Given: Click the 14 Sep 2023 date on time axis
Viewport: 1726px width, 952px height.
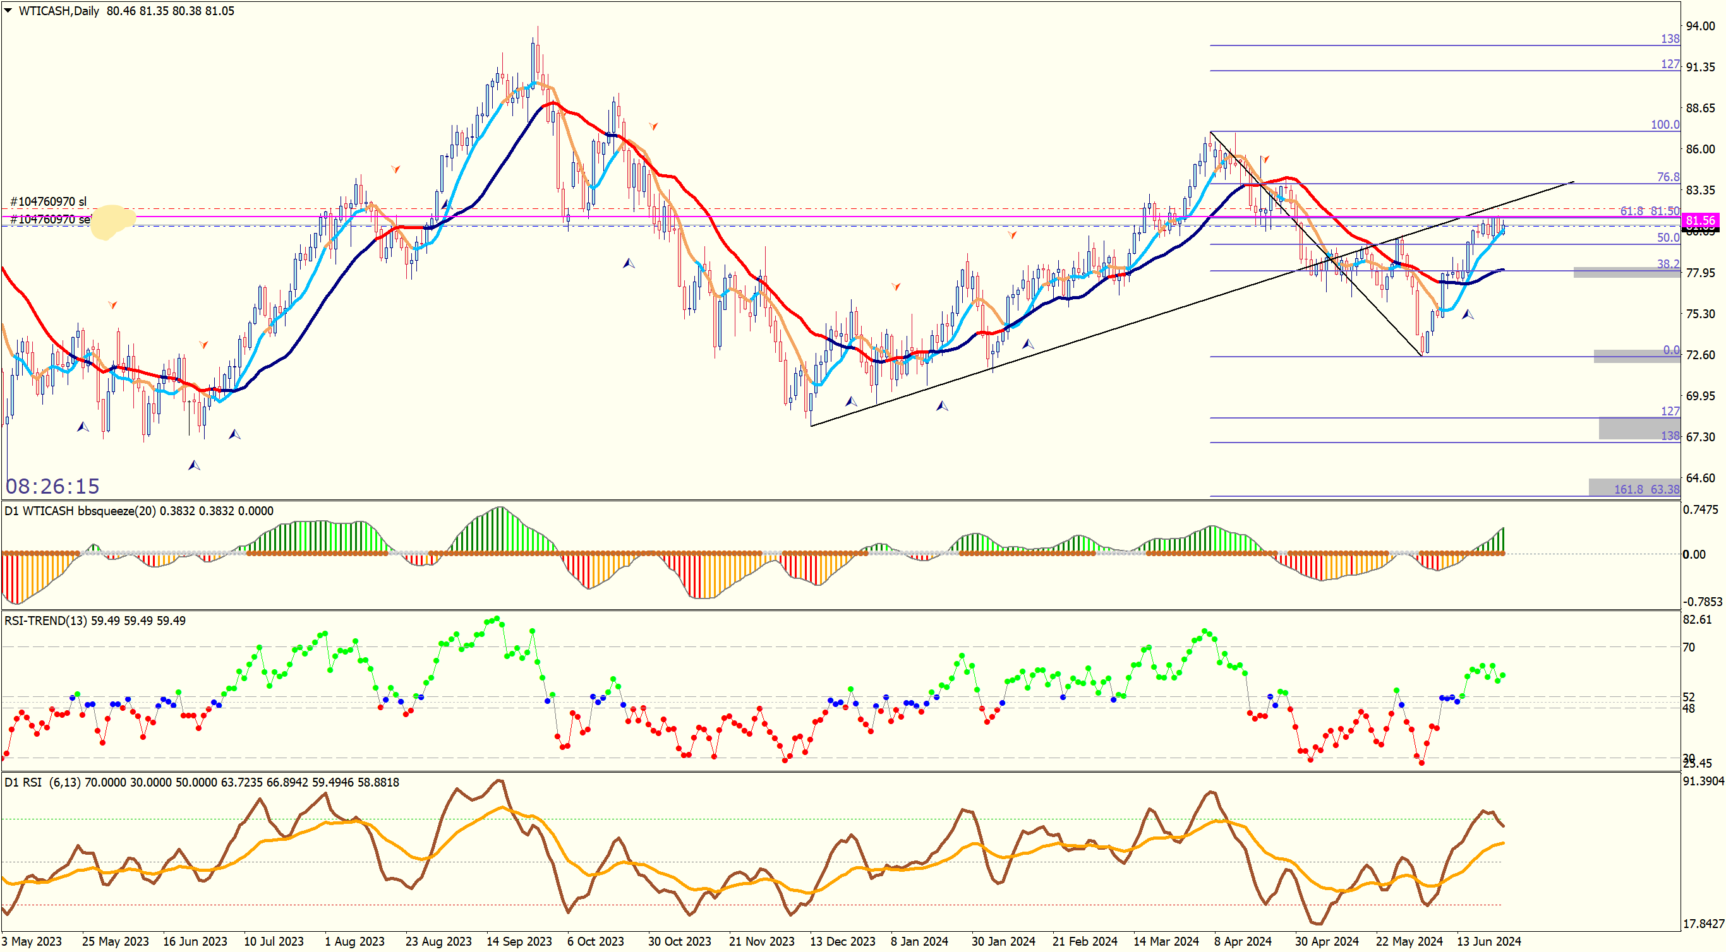Looking at the screenshot, I should (x=519, y=941).
